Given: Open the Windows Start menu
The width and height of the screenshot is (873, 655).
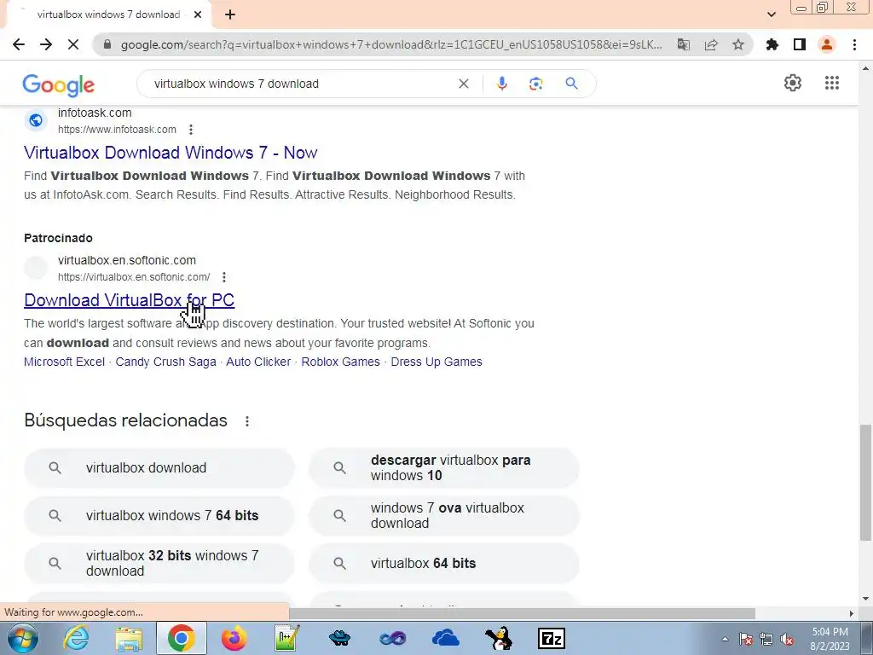Looking at the screenshot, I should [x=22, y=638].
